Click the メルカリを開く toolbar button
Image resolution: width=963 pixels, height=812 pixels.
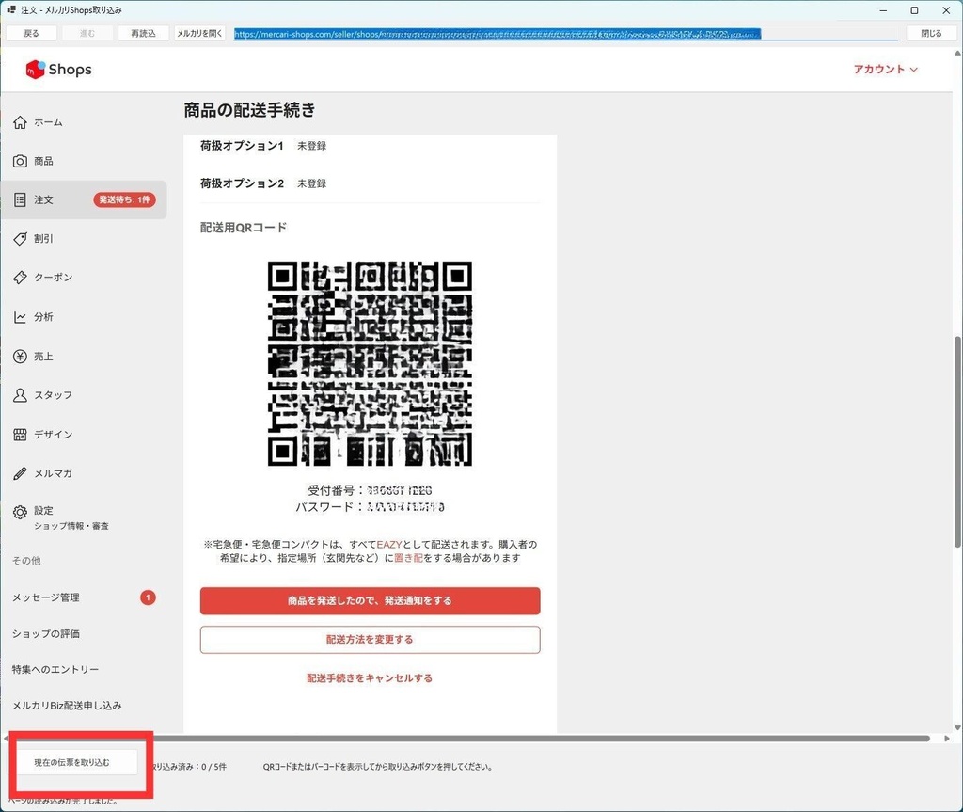click(x=199, y=33)
